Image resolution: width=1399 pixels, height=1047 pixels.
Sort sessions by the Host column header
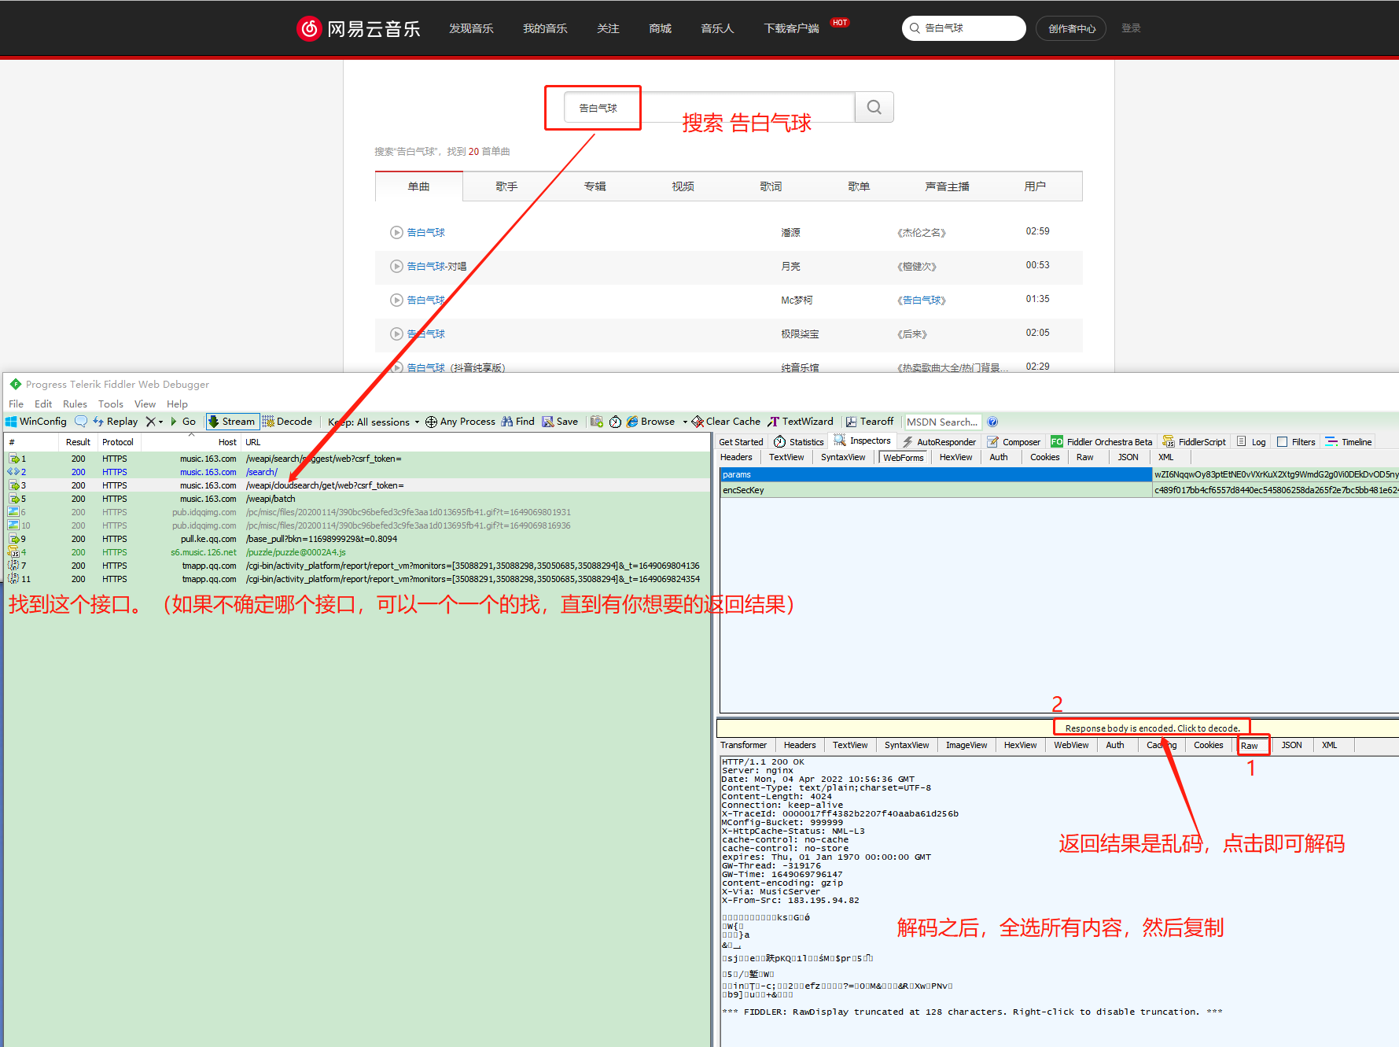pos(191,442)
